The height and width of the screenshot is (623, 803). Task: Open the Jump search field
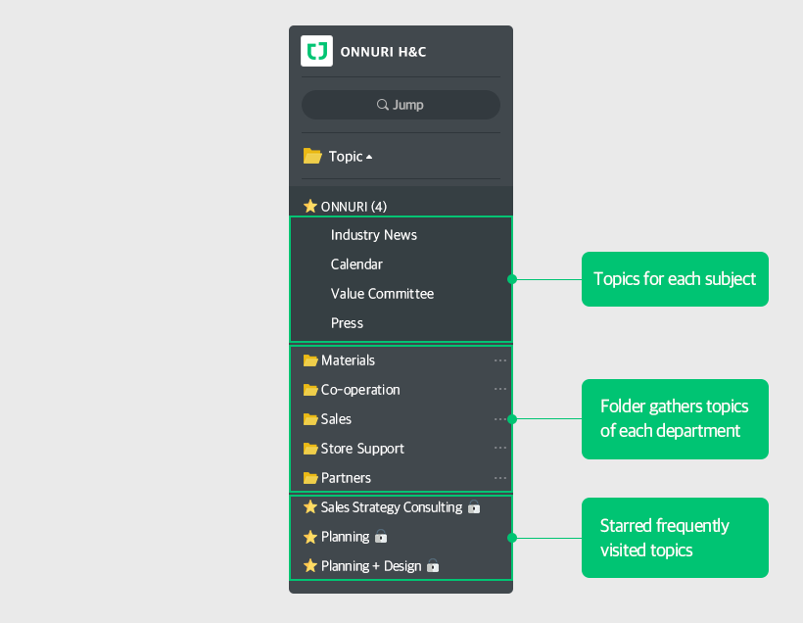tap(401, 105)
